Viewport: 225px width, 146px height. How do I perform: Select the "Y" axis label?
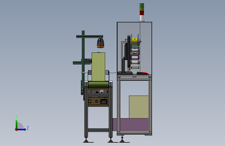click(16, 117)
